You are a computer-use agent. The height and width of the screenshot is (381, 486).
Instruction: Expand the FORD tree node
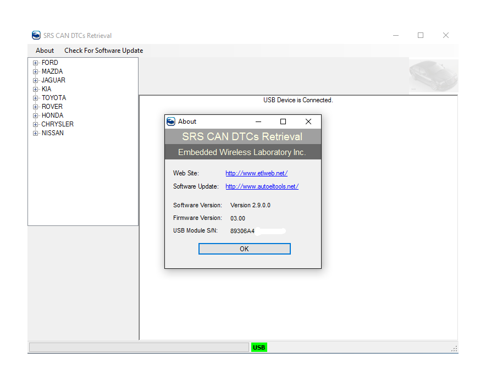[x=36, y=63]
